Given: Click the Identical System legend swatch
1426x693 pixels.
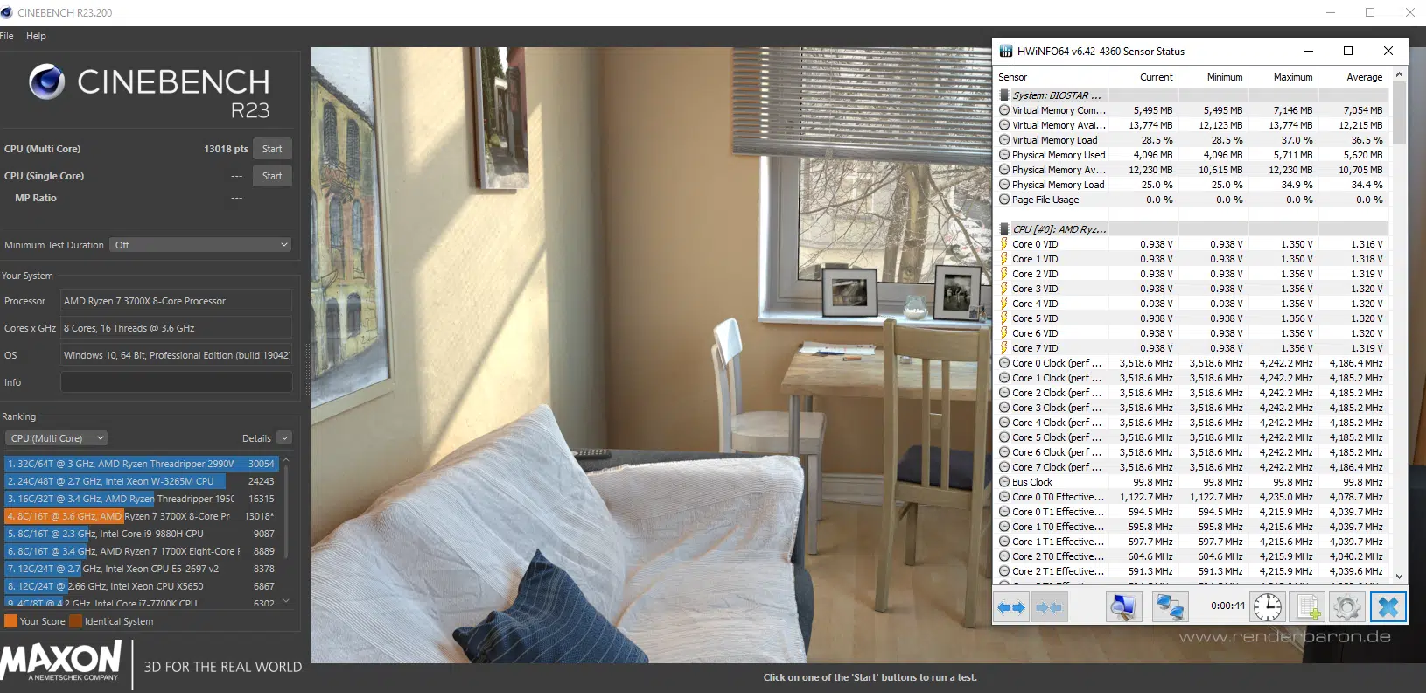Looking at the screenshot, I should (75, 621).
